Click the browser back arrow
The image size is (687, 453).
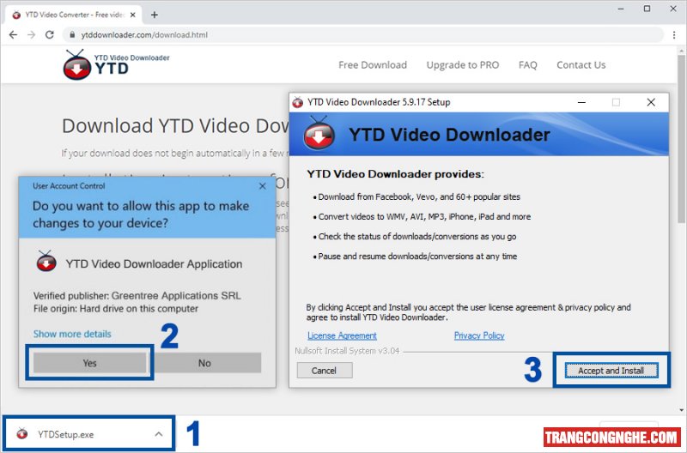pyautogui.click(x=13, y=35)
